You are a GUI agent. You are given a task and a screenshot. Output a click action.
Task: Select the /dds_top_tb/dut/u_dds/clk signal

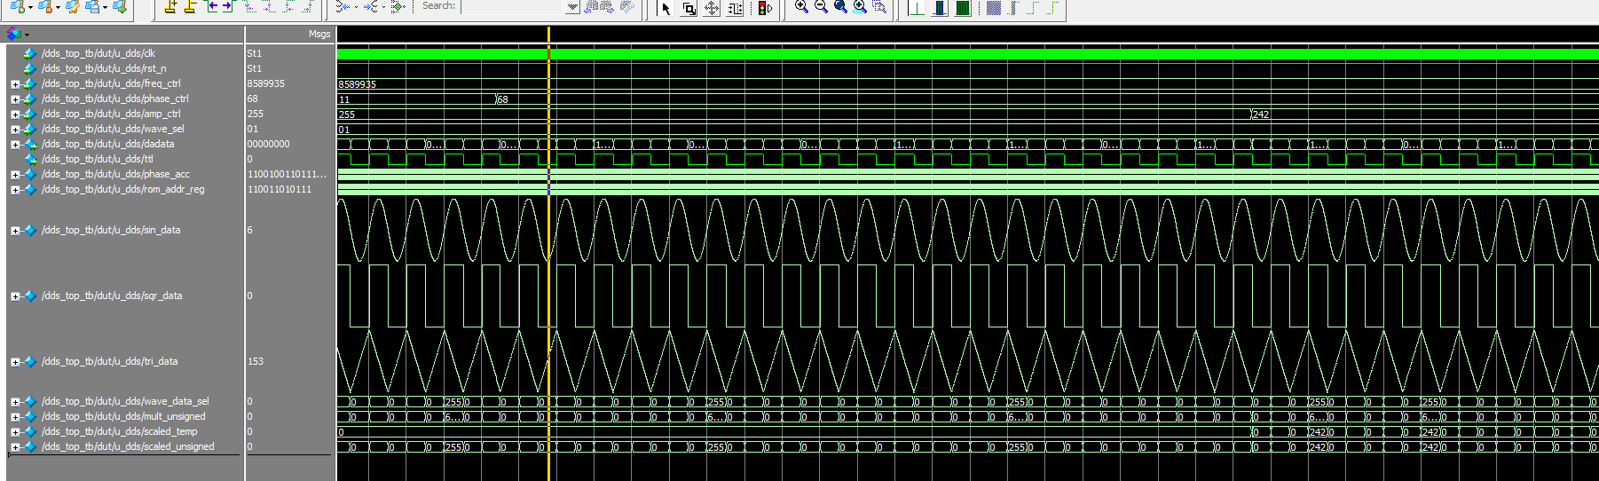[x=98, y=53]
